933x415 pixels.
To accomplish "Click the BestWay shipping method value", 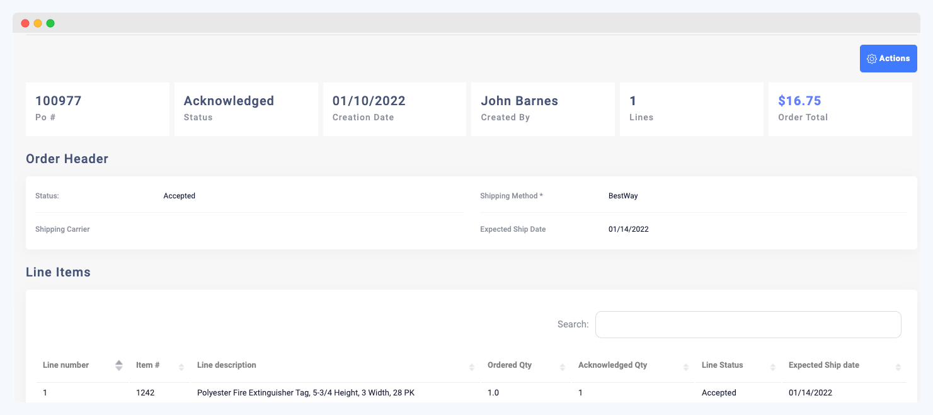I will click(624, 196).
